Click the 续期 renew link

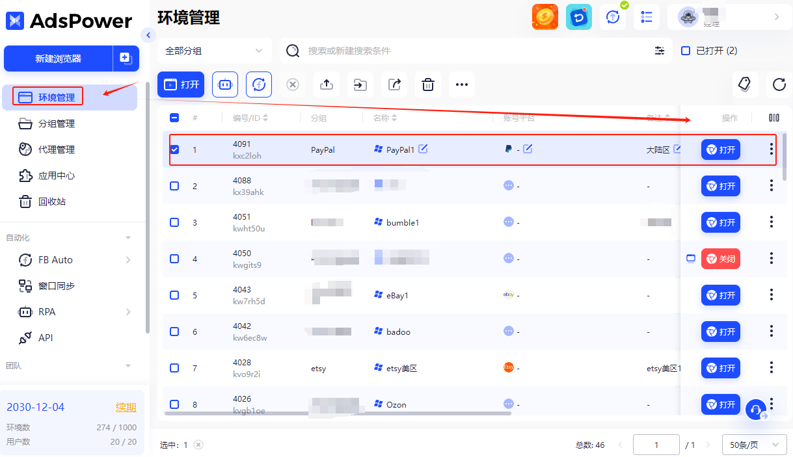click(x=126, y=407)
